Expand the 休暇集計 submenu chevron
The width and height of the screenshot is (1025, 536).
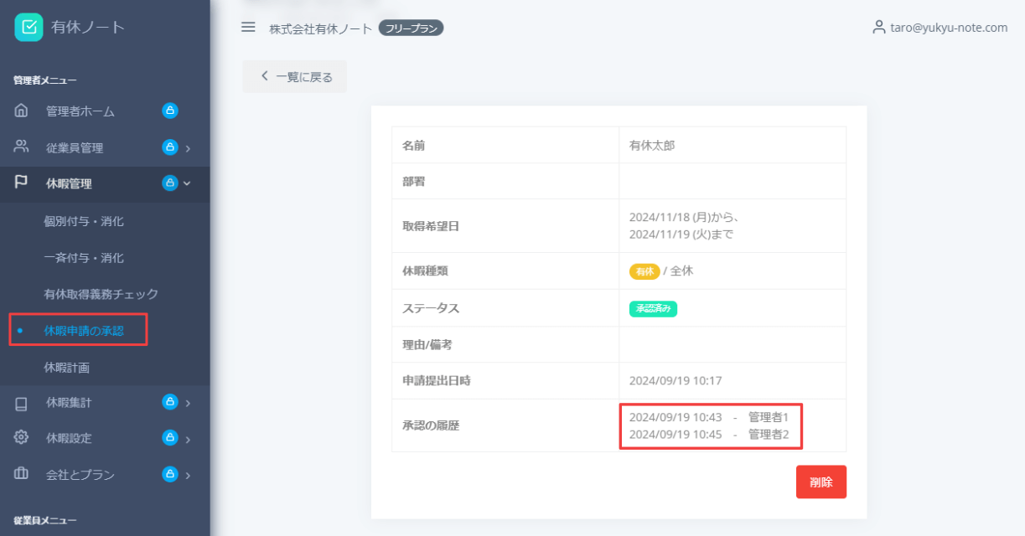coord(188,404)
